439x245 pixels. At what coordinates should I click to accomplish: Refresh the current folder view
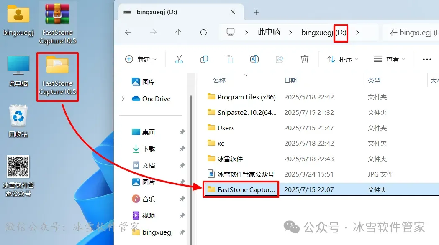coord(203,33)
